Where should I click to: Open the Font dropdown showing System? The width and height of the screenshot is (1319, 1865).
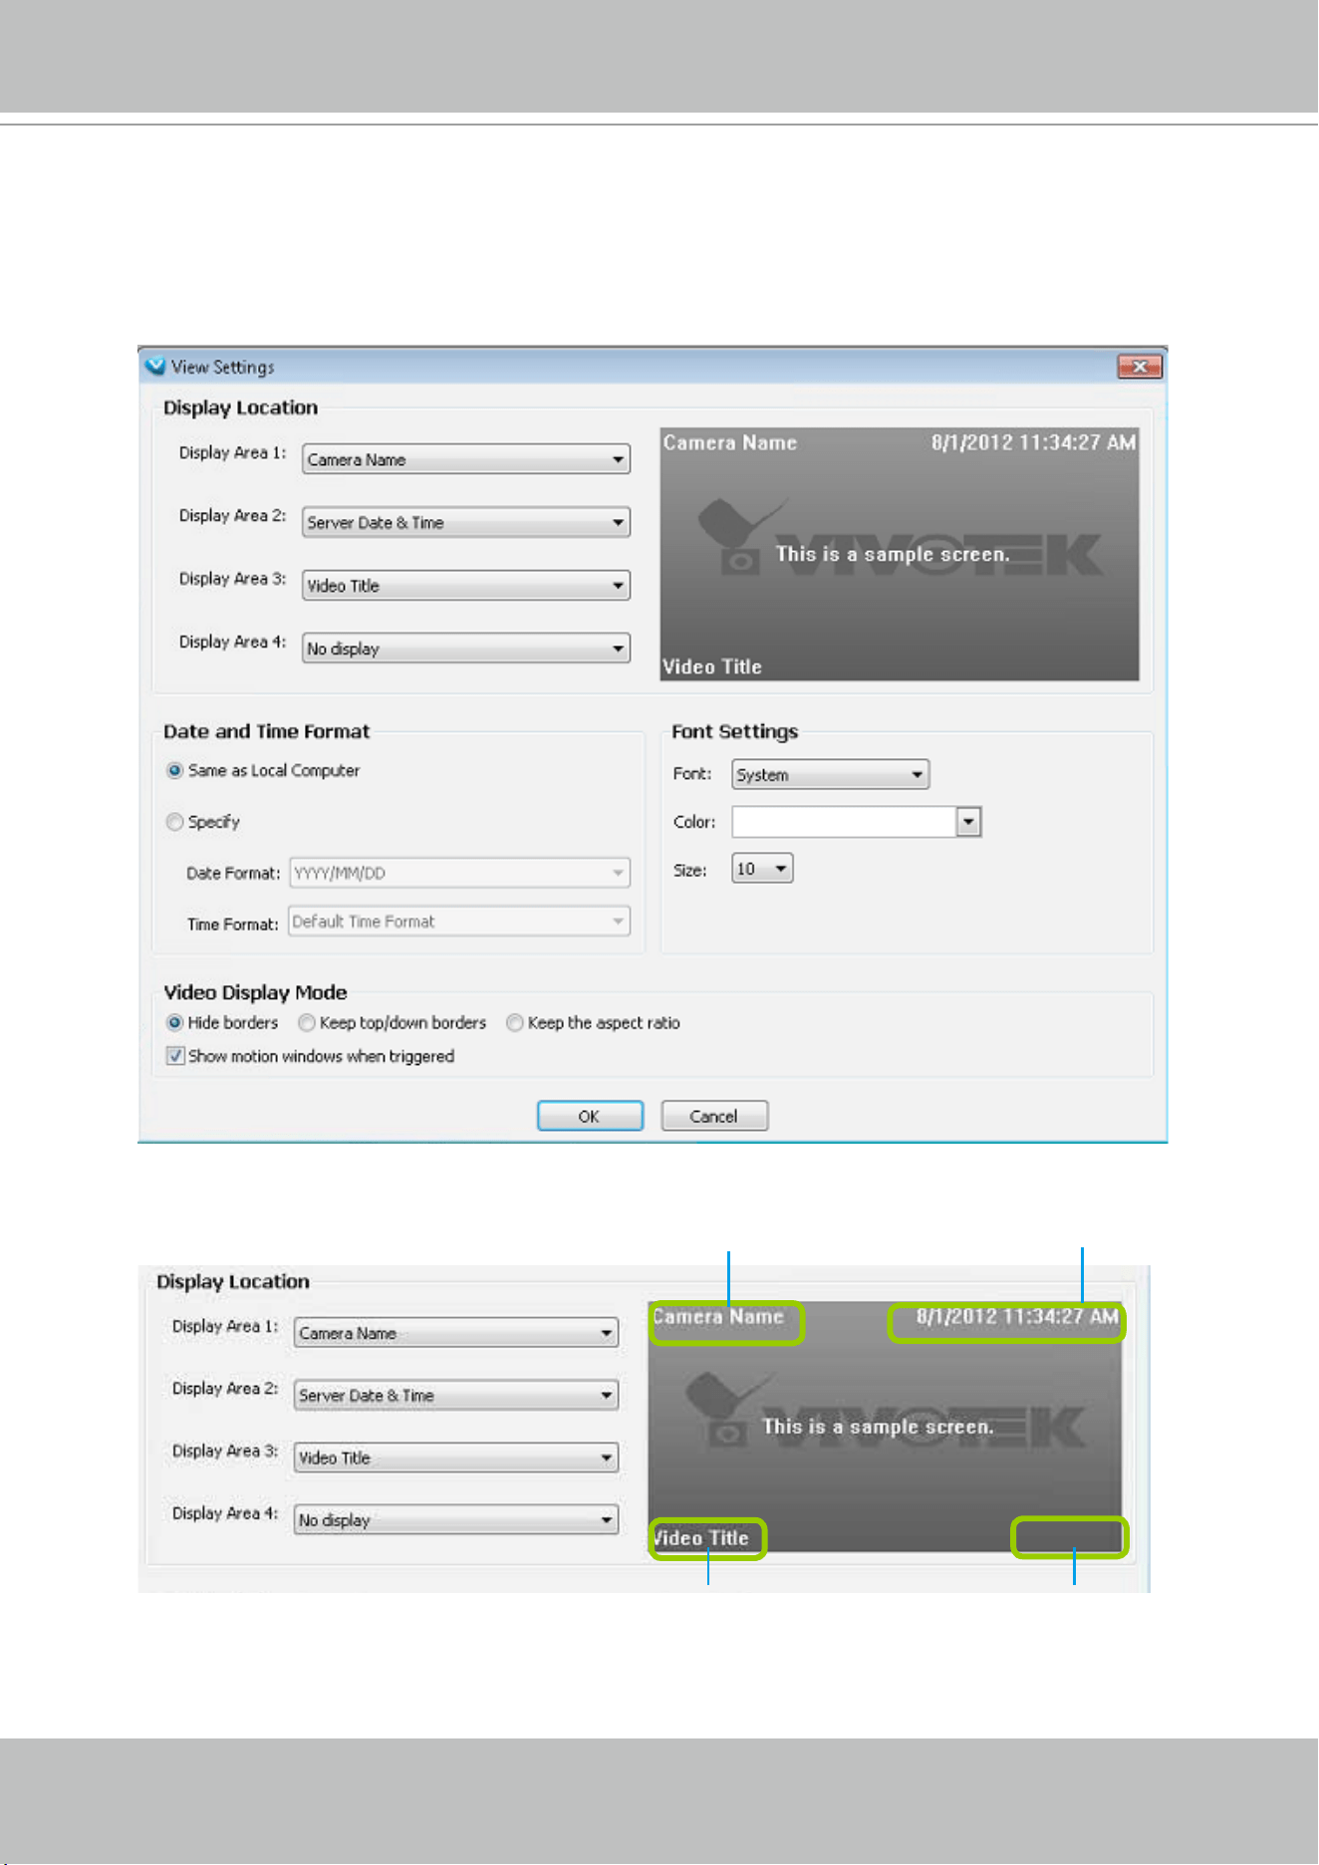[x=831, y=774]
